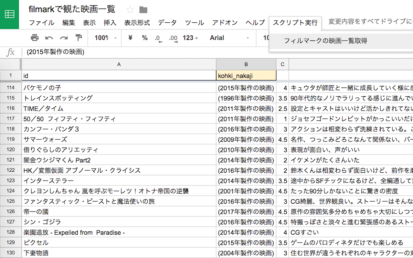Image resolution: width=413 pixels, height=258 pixels.
Task: Click cell 楽園追放 - Expelled from Paradise -
Action: (119, 232)
